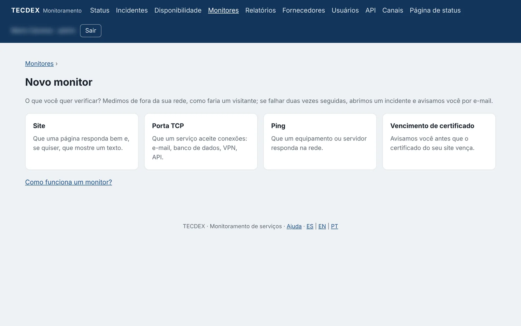Click the text 'TECDEX · Monitoramento de serviços' in the footer
This screenshot has width=521, height=326.
point(232,226)
